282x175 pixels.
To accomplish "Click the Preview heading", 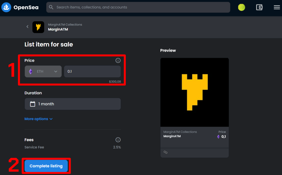I will [x=168, y=51].
